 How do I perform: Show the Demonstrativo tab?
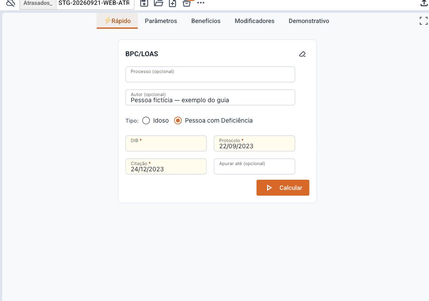[x=309, y=21]
